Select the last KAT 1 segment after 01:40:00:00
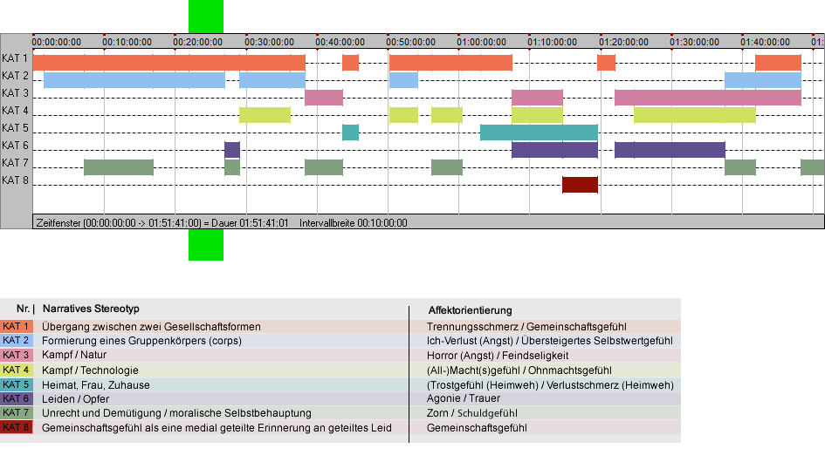Viewport: 825px width, 462px height. click(x=778, y=63)
